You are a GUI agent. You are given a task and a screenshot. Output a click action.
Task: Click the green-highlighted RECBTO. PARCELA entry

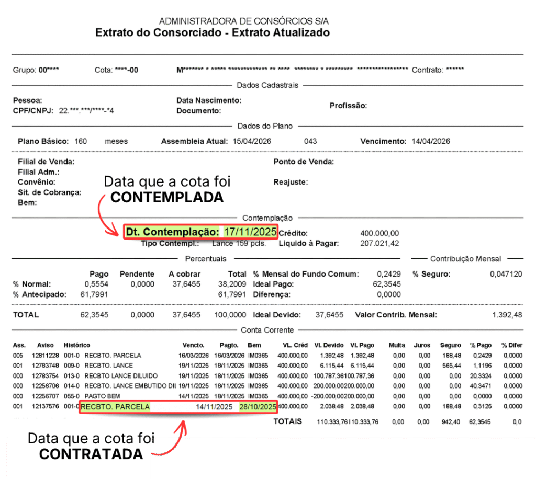pyautogui.click(x=115, y=407)
